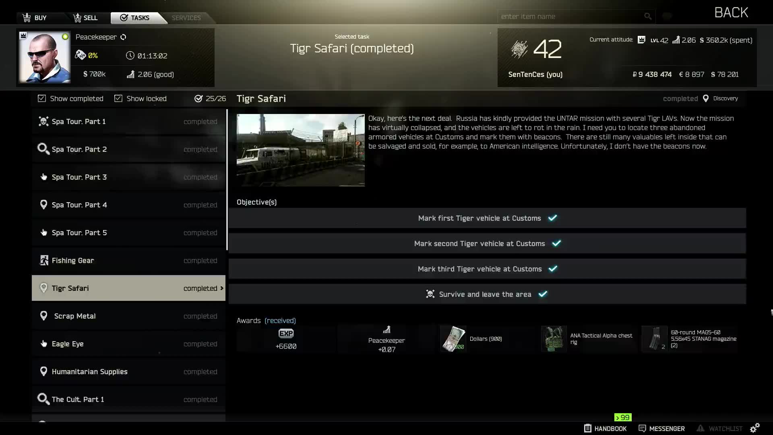Viewport: 773px width, 435px height.
Task: Click HANDBOOK button at bottom
Action: (605, 429)
